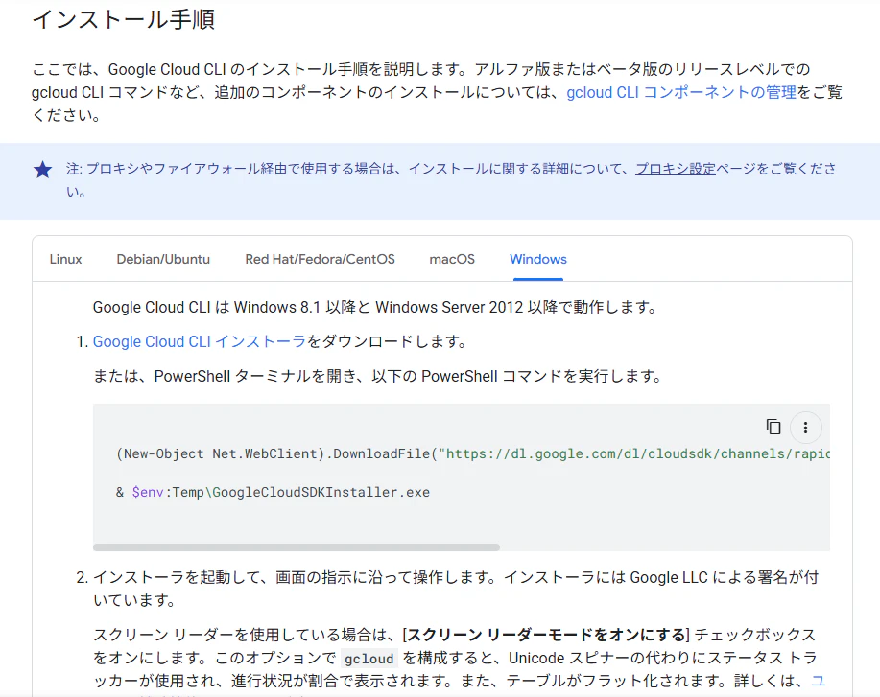Click the inline gcloud code term
This screenshot has width=880, height=697.
tap(369, 659)
